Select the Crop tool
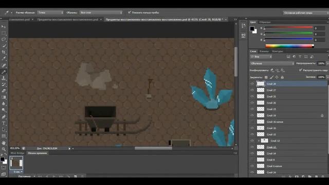Screen dimensions: 329x185 tap(4, 52)
